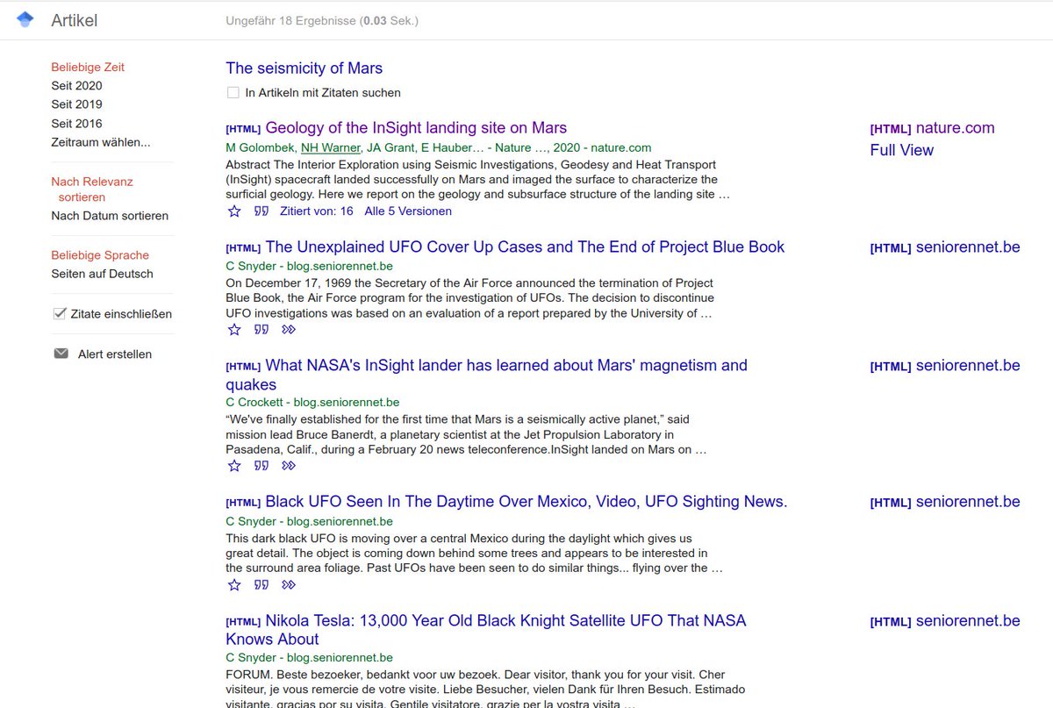Image resolution: width=1053 pixels, height=708 pixels.
Task: Click the Google Scholar logo icon
Action: [x=25, y=20]
